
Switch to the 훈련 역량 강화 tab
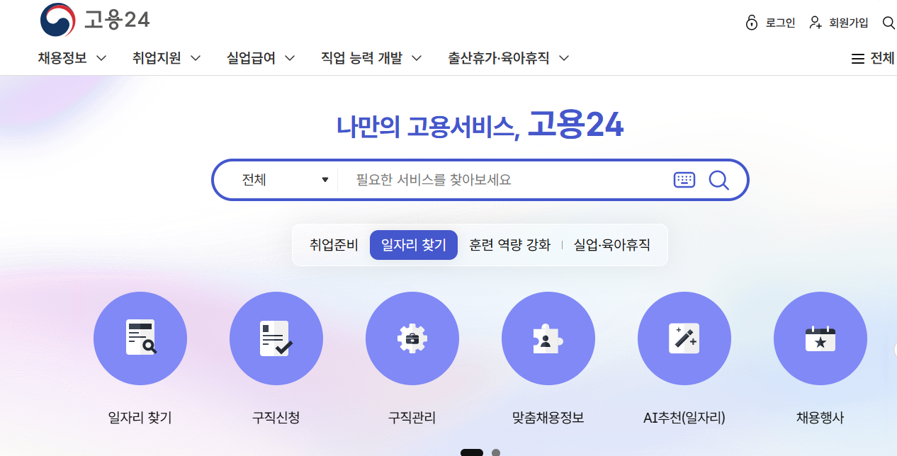click(x=510, y=245)
